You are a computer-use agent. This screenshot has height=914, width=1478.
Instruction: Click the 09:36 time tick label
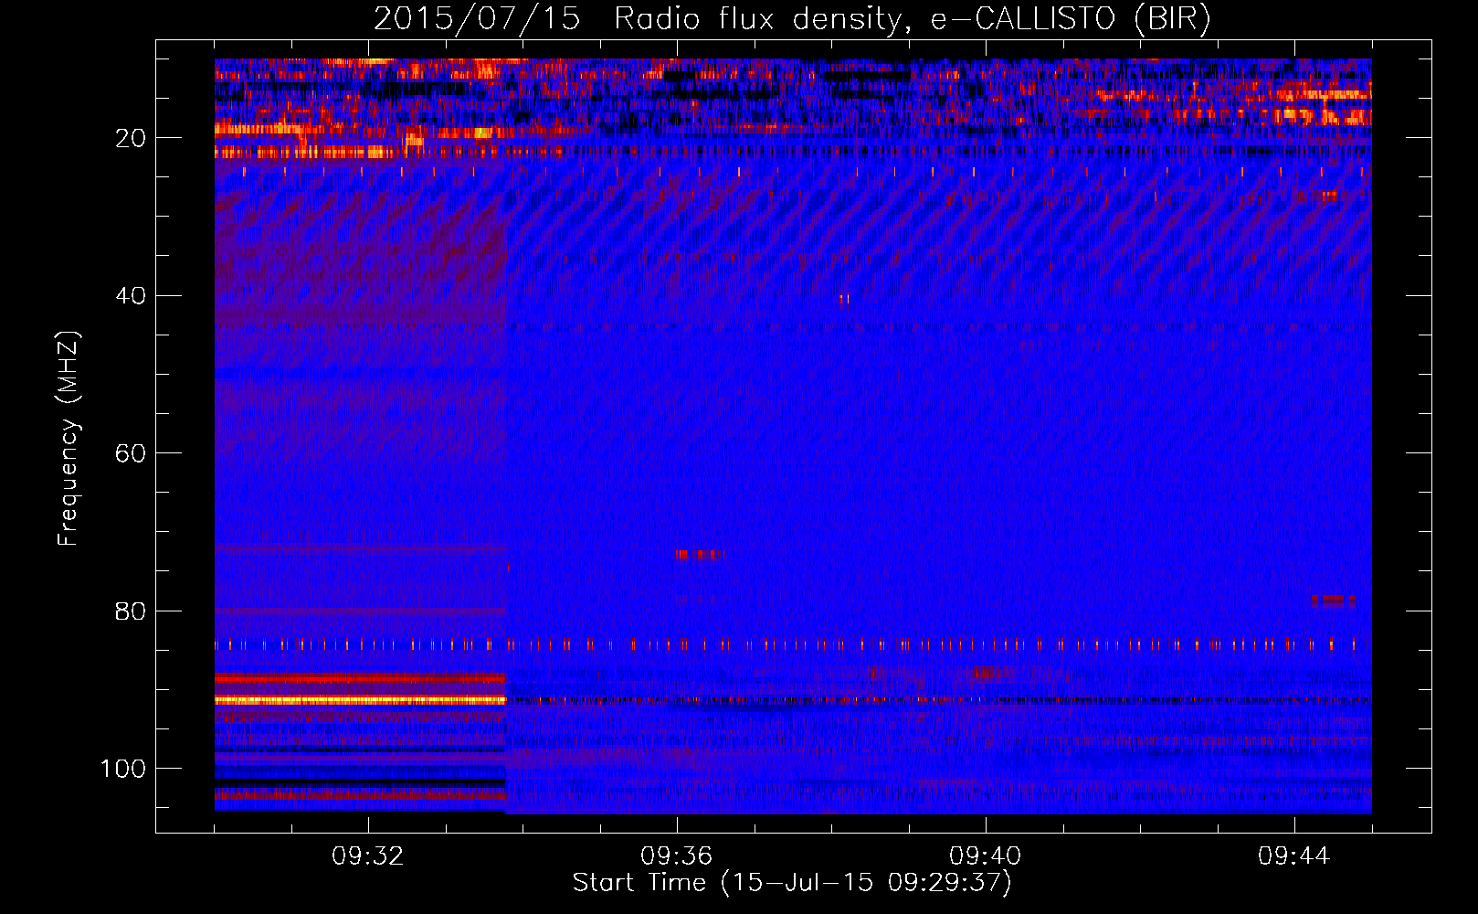tap(677, 856)
